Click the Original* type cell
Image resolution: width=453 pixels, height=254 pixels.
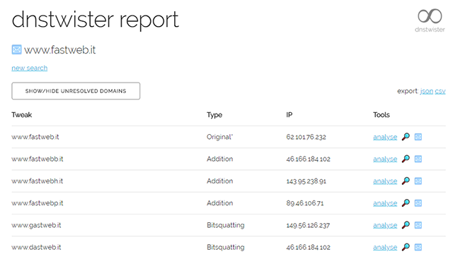point(219,137)
